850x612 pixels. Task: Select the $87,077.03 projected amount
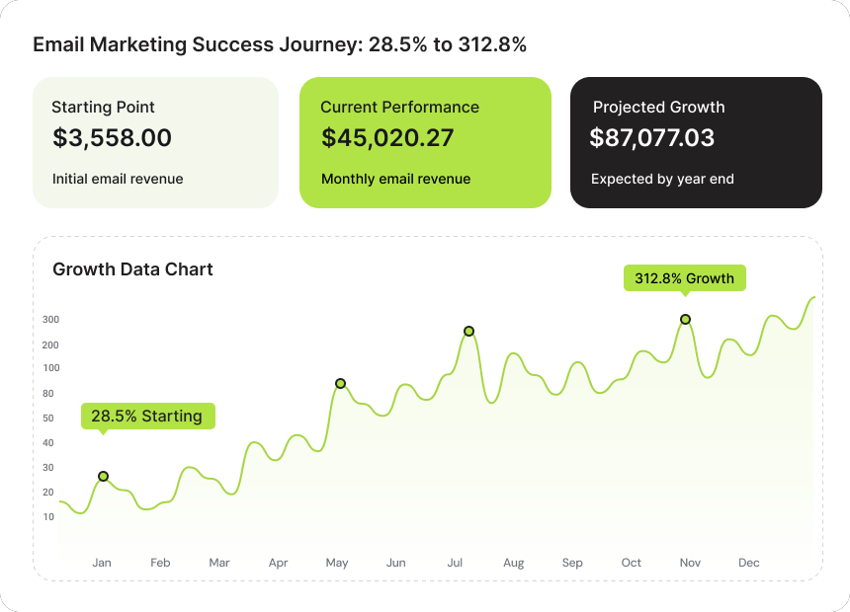pyautogui.click(x=651, y=138)
